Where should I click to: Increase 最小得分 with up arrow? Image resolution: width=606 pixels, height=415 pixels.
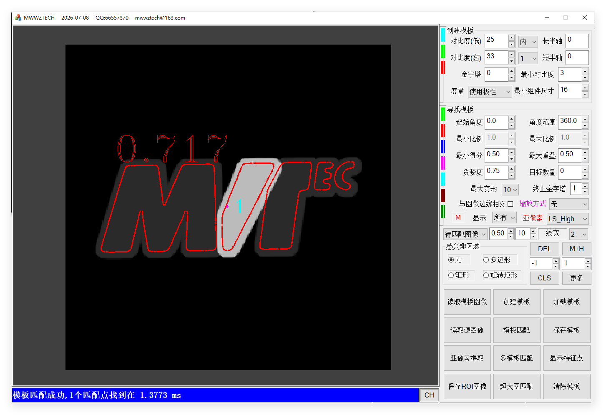click(x=511, y=152)
